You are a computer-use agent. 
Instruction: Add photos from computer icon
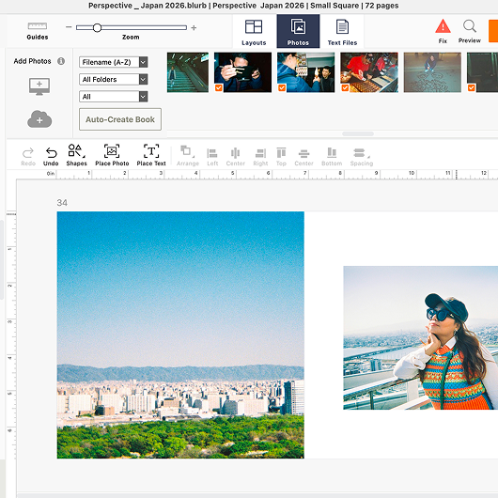tap(39, 86)
